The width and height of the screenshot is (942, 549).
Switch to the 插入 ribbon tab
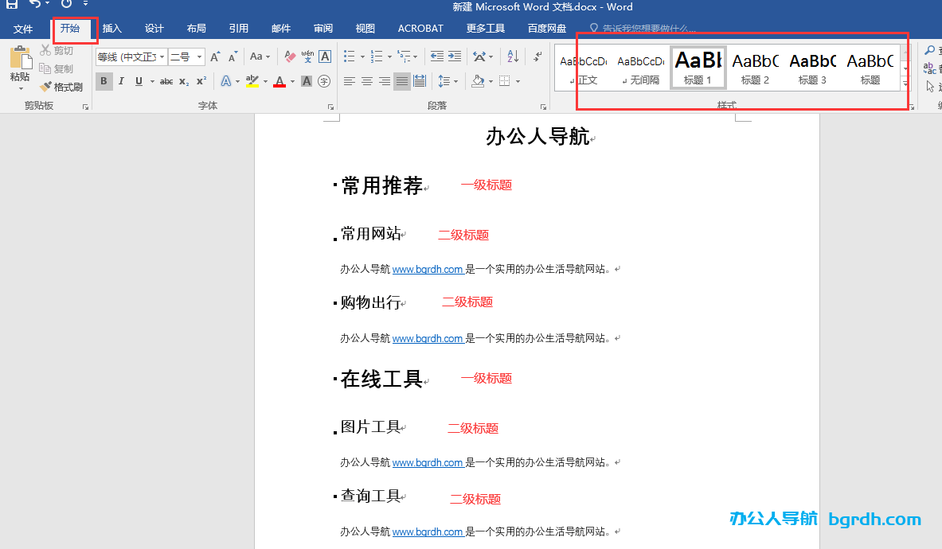[111, 28]
